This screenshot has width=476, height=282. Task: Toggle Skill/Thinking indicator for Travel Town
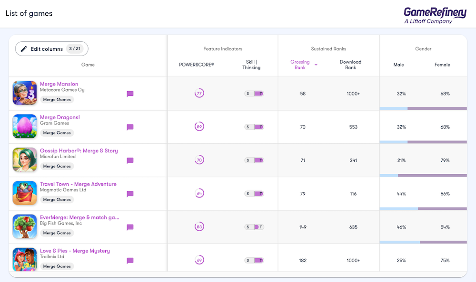[x=254, y=194]
